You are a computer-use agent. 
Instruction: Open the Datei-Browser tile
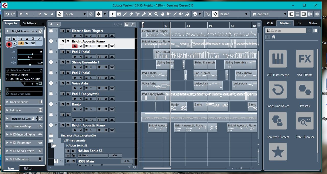click(x=305, y=121)
